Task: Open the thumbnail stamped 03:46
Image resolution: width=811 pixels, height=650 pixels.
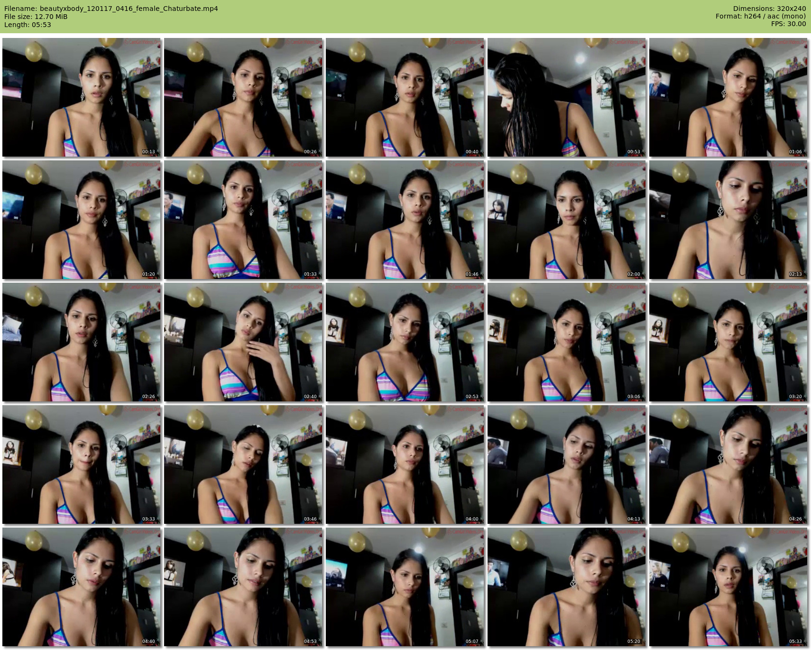Action: tap(243, 464)
